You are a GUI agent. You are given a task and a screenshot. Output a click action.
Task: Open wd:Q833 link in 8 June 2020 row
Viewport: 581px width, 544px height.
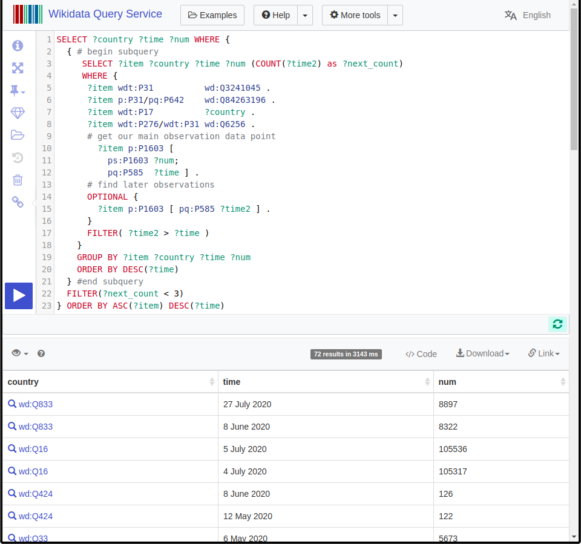36,427
